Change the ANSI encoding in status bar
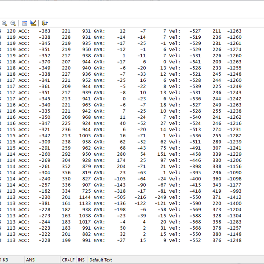Screen dimensions: 264x264 pyautogui.click(x=31, y=260)
